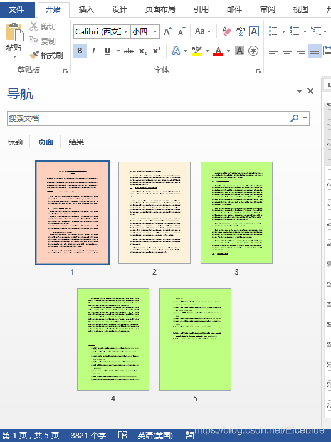The height and width of the screenshot is (442, 331).
Task: Toggle strikethrough abc formatting
Action: [129, 51]
